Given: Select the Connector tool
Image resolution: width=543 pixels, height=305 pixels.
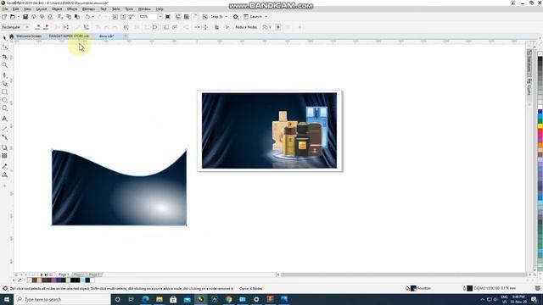Looking at the screenshot, I should (x=4, y=137).
